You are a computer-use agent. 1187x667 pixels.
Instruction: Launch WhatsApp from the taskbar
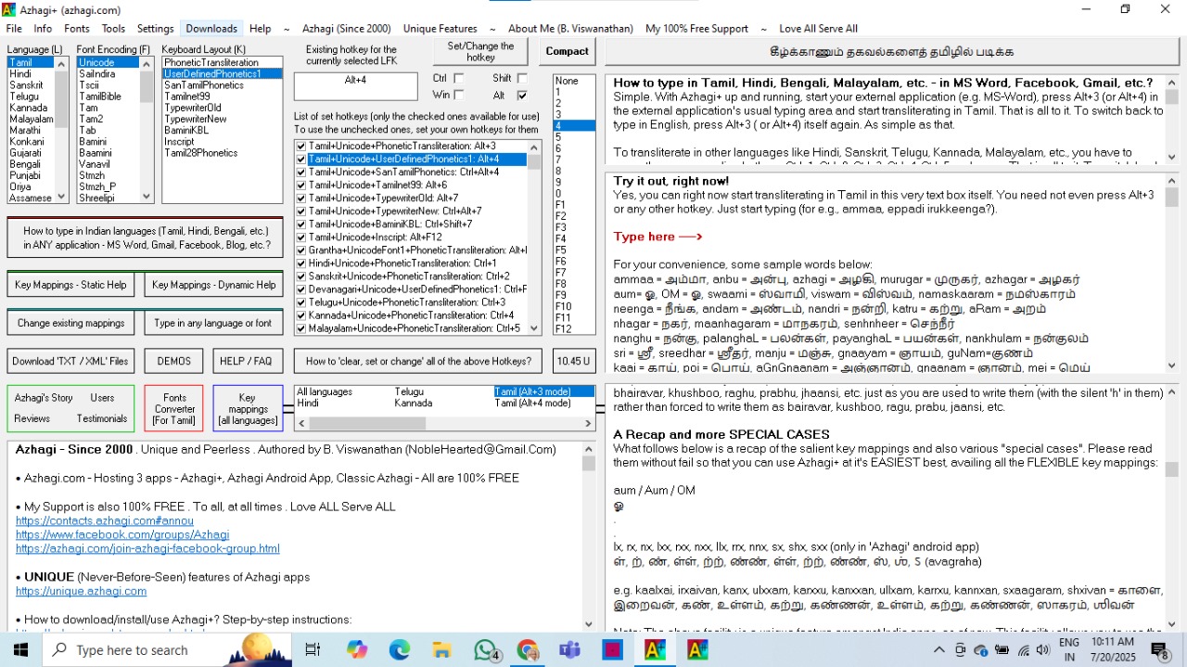point(485,649)
